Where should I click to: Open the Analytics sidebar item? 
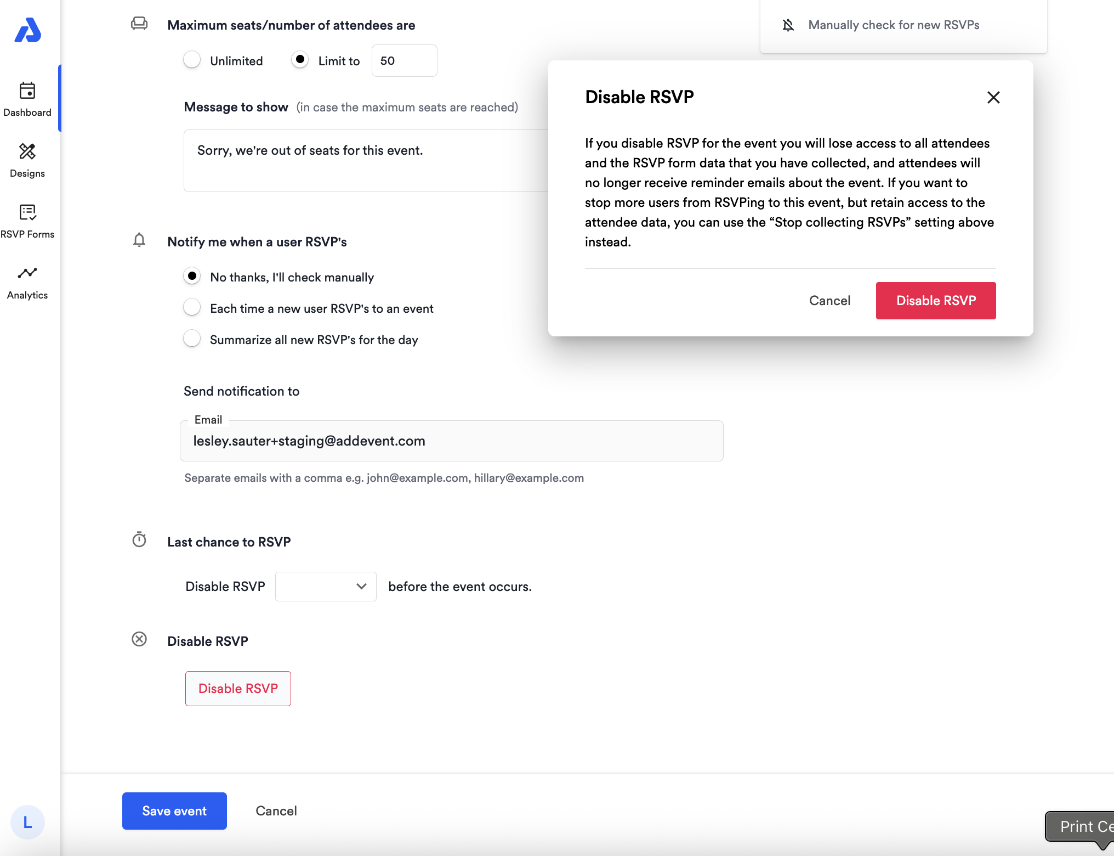(x=27, y=282)
